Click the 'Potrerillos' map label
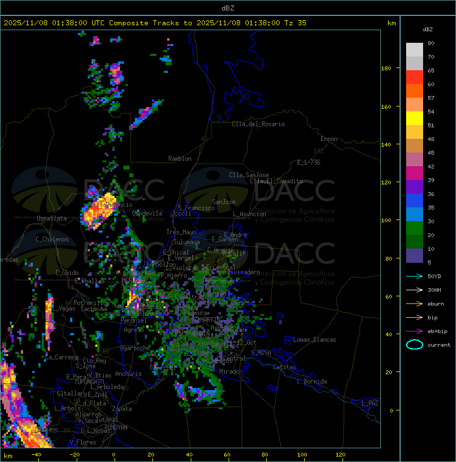 [x=92, y=303]
